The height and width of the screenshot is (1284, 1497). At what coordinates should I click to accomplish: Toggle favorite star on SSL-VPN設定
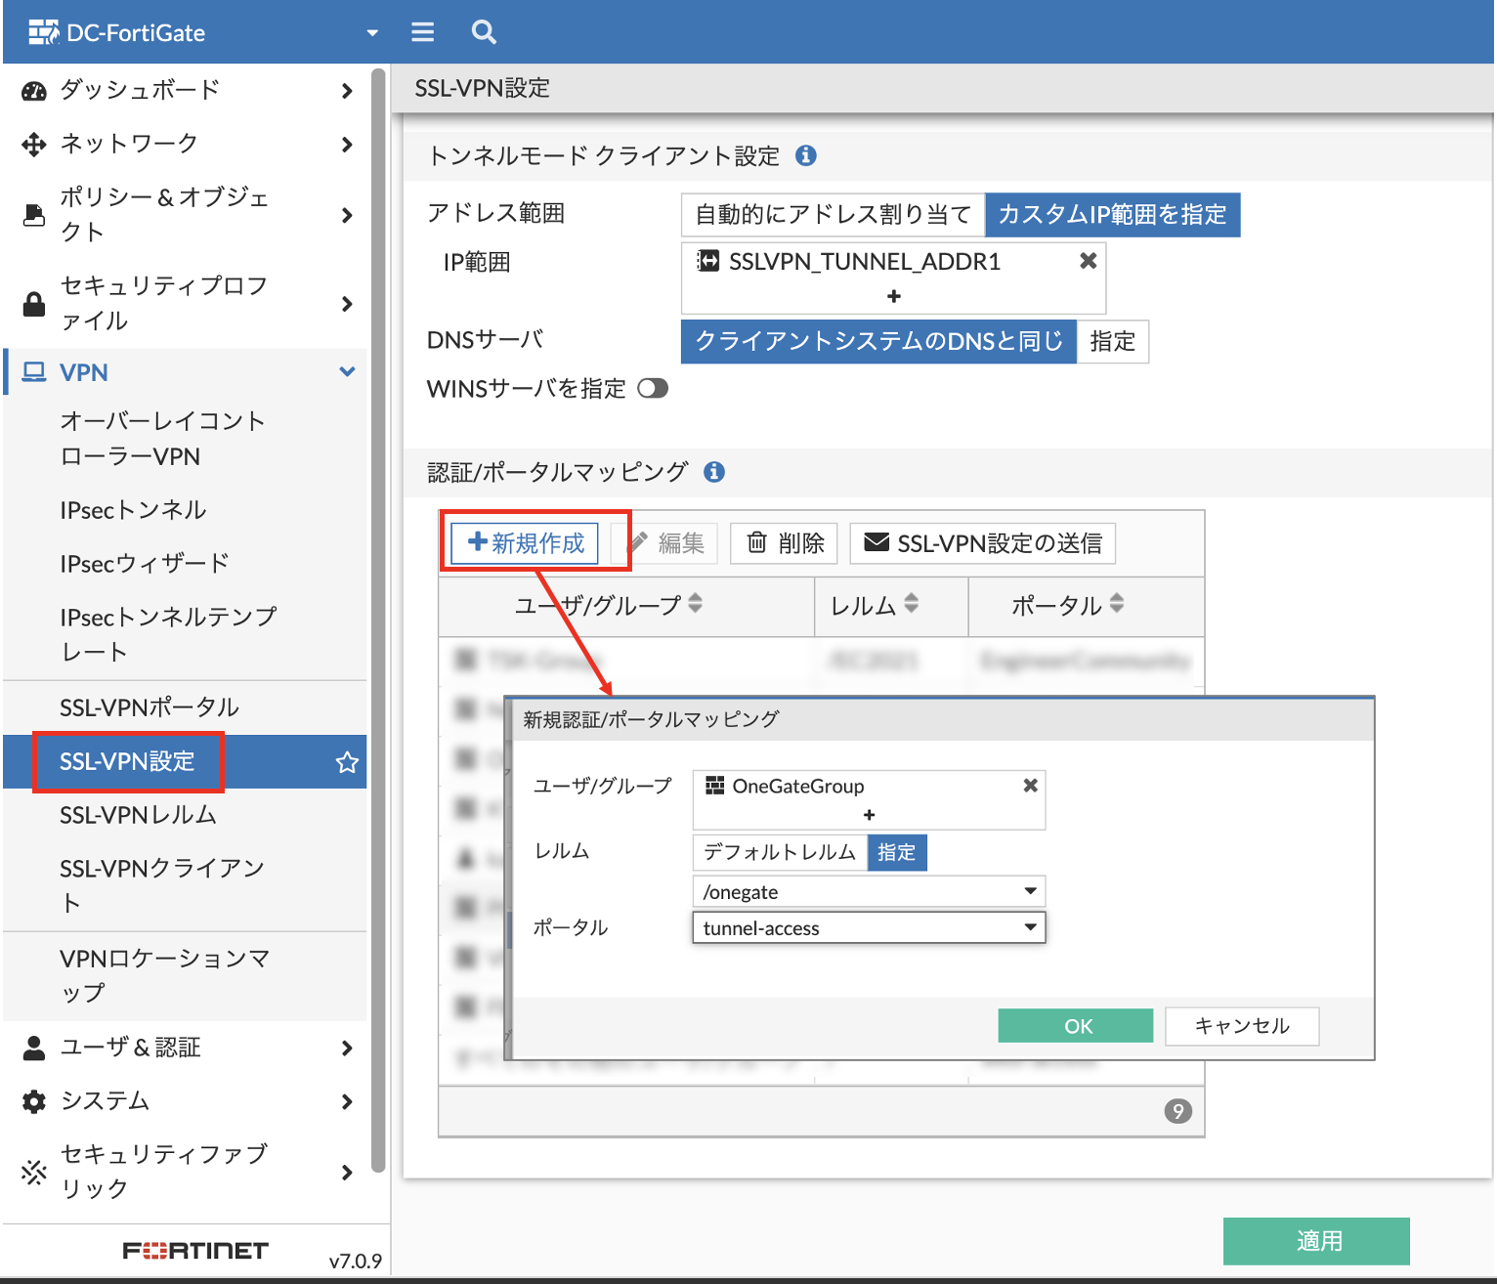point(347,762)
